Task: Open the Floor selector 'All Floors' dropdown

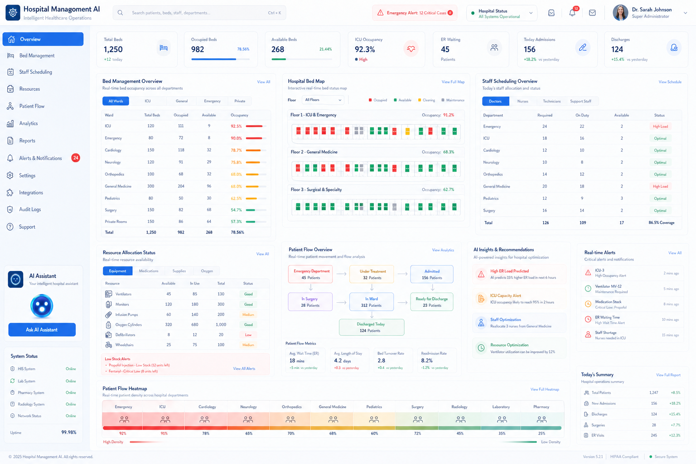Action: click(x=323, y=100)
